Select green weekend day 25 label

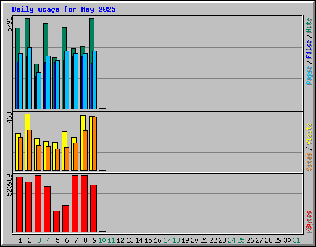coord(241,240)
